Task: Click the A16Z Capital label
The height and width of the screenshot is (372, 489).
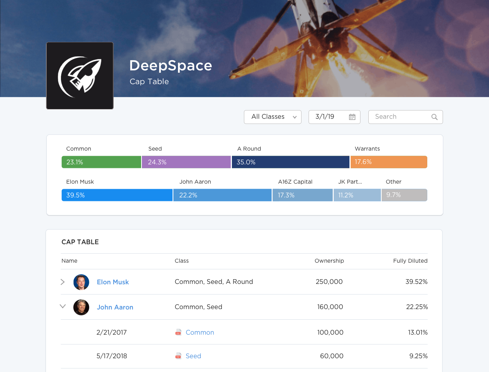Action: coord(295,182)
